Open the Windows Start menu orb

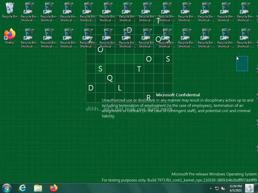[x=7, y=188]
